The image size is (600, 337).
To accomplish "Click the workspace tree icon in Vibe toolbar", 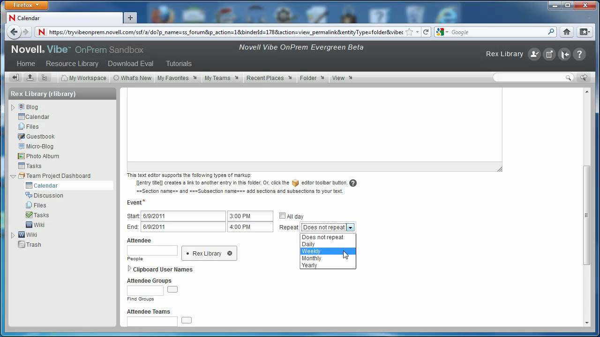I will point(44,78).
